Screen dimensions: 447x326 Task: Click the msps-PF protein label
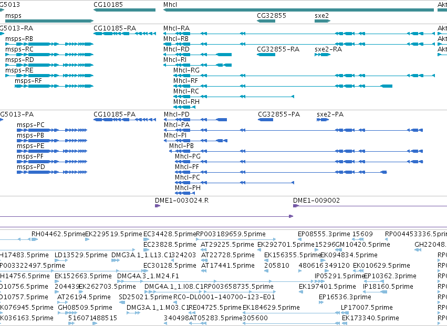pyautogui.click(x=30, y=156)
